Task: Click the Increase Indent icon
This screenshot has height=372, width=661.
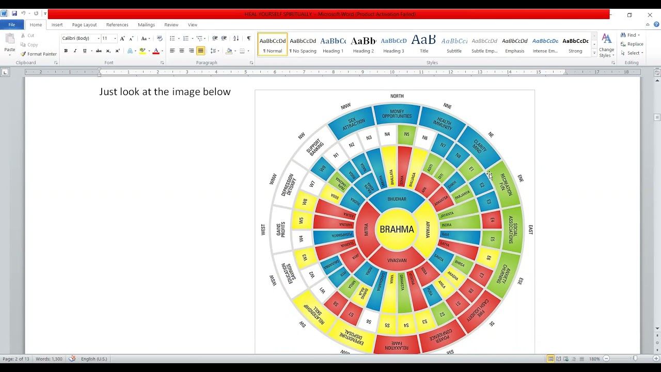Action: pyautogui.click(x=224, y=38)
